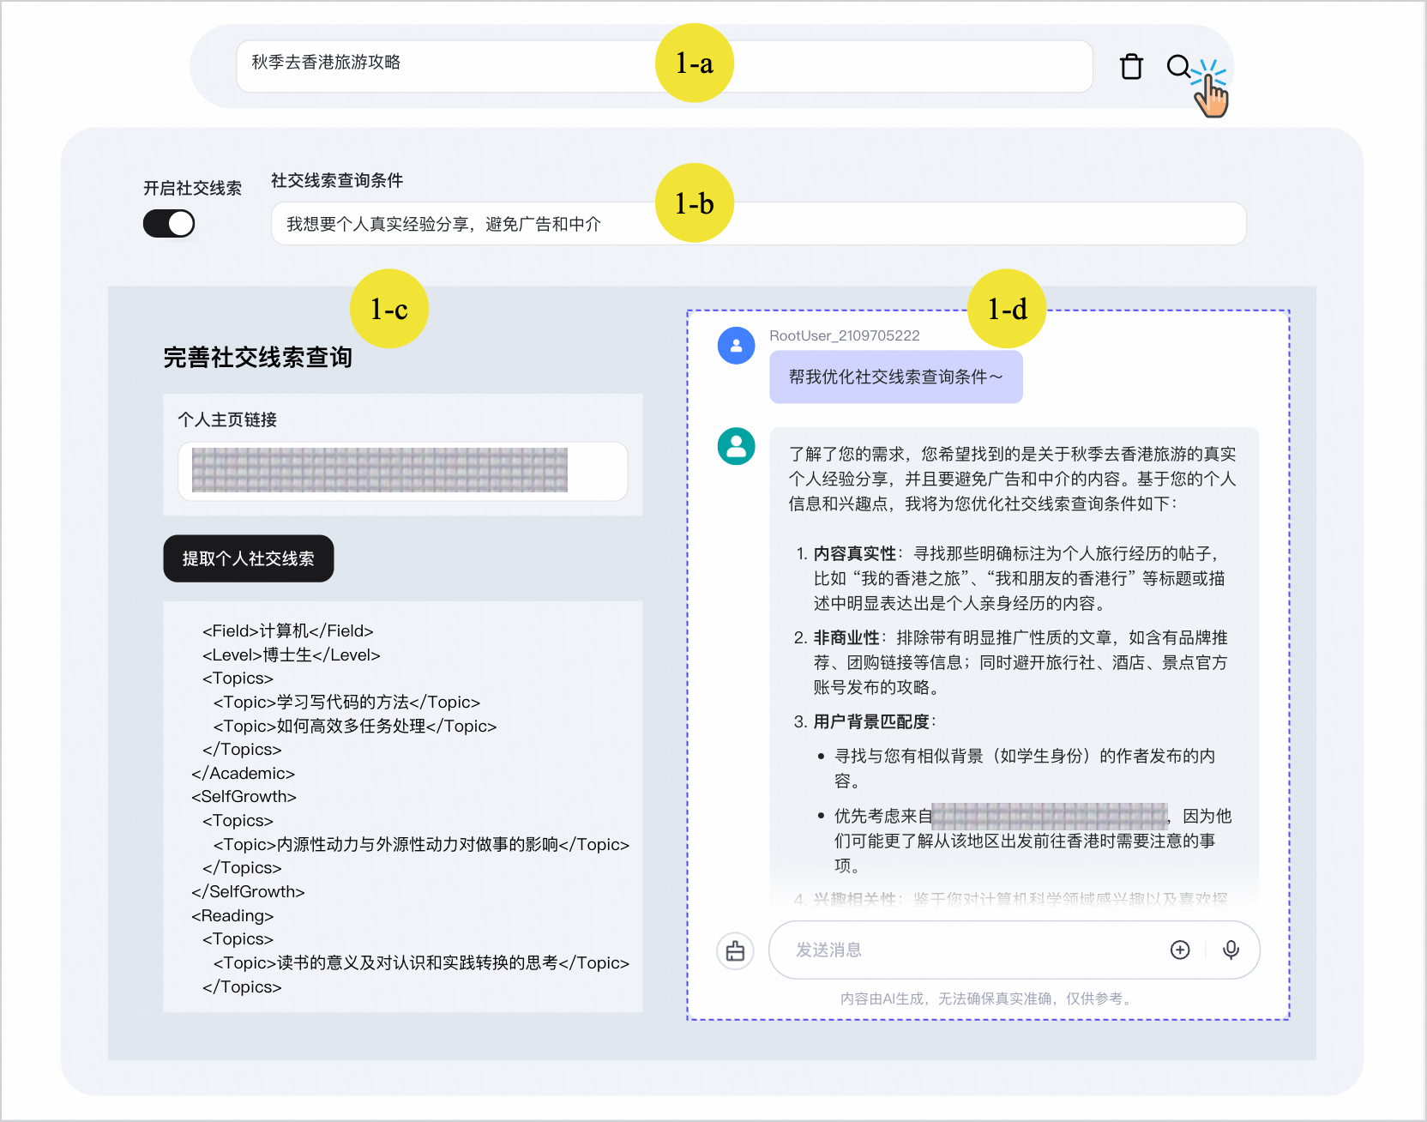Click the clear-chat icon left of message box
1427x1122 pixels.
[735, 950]
